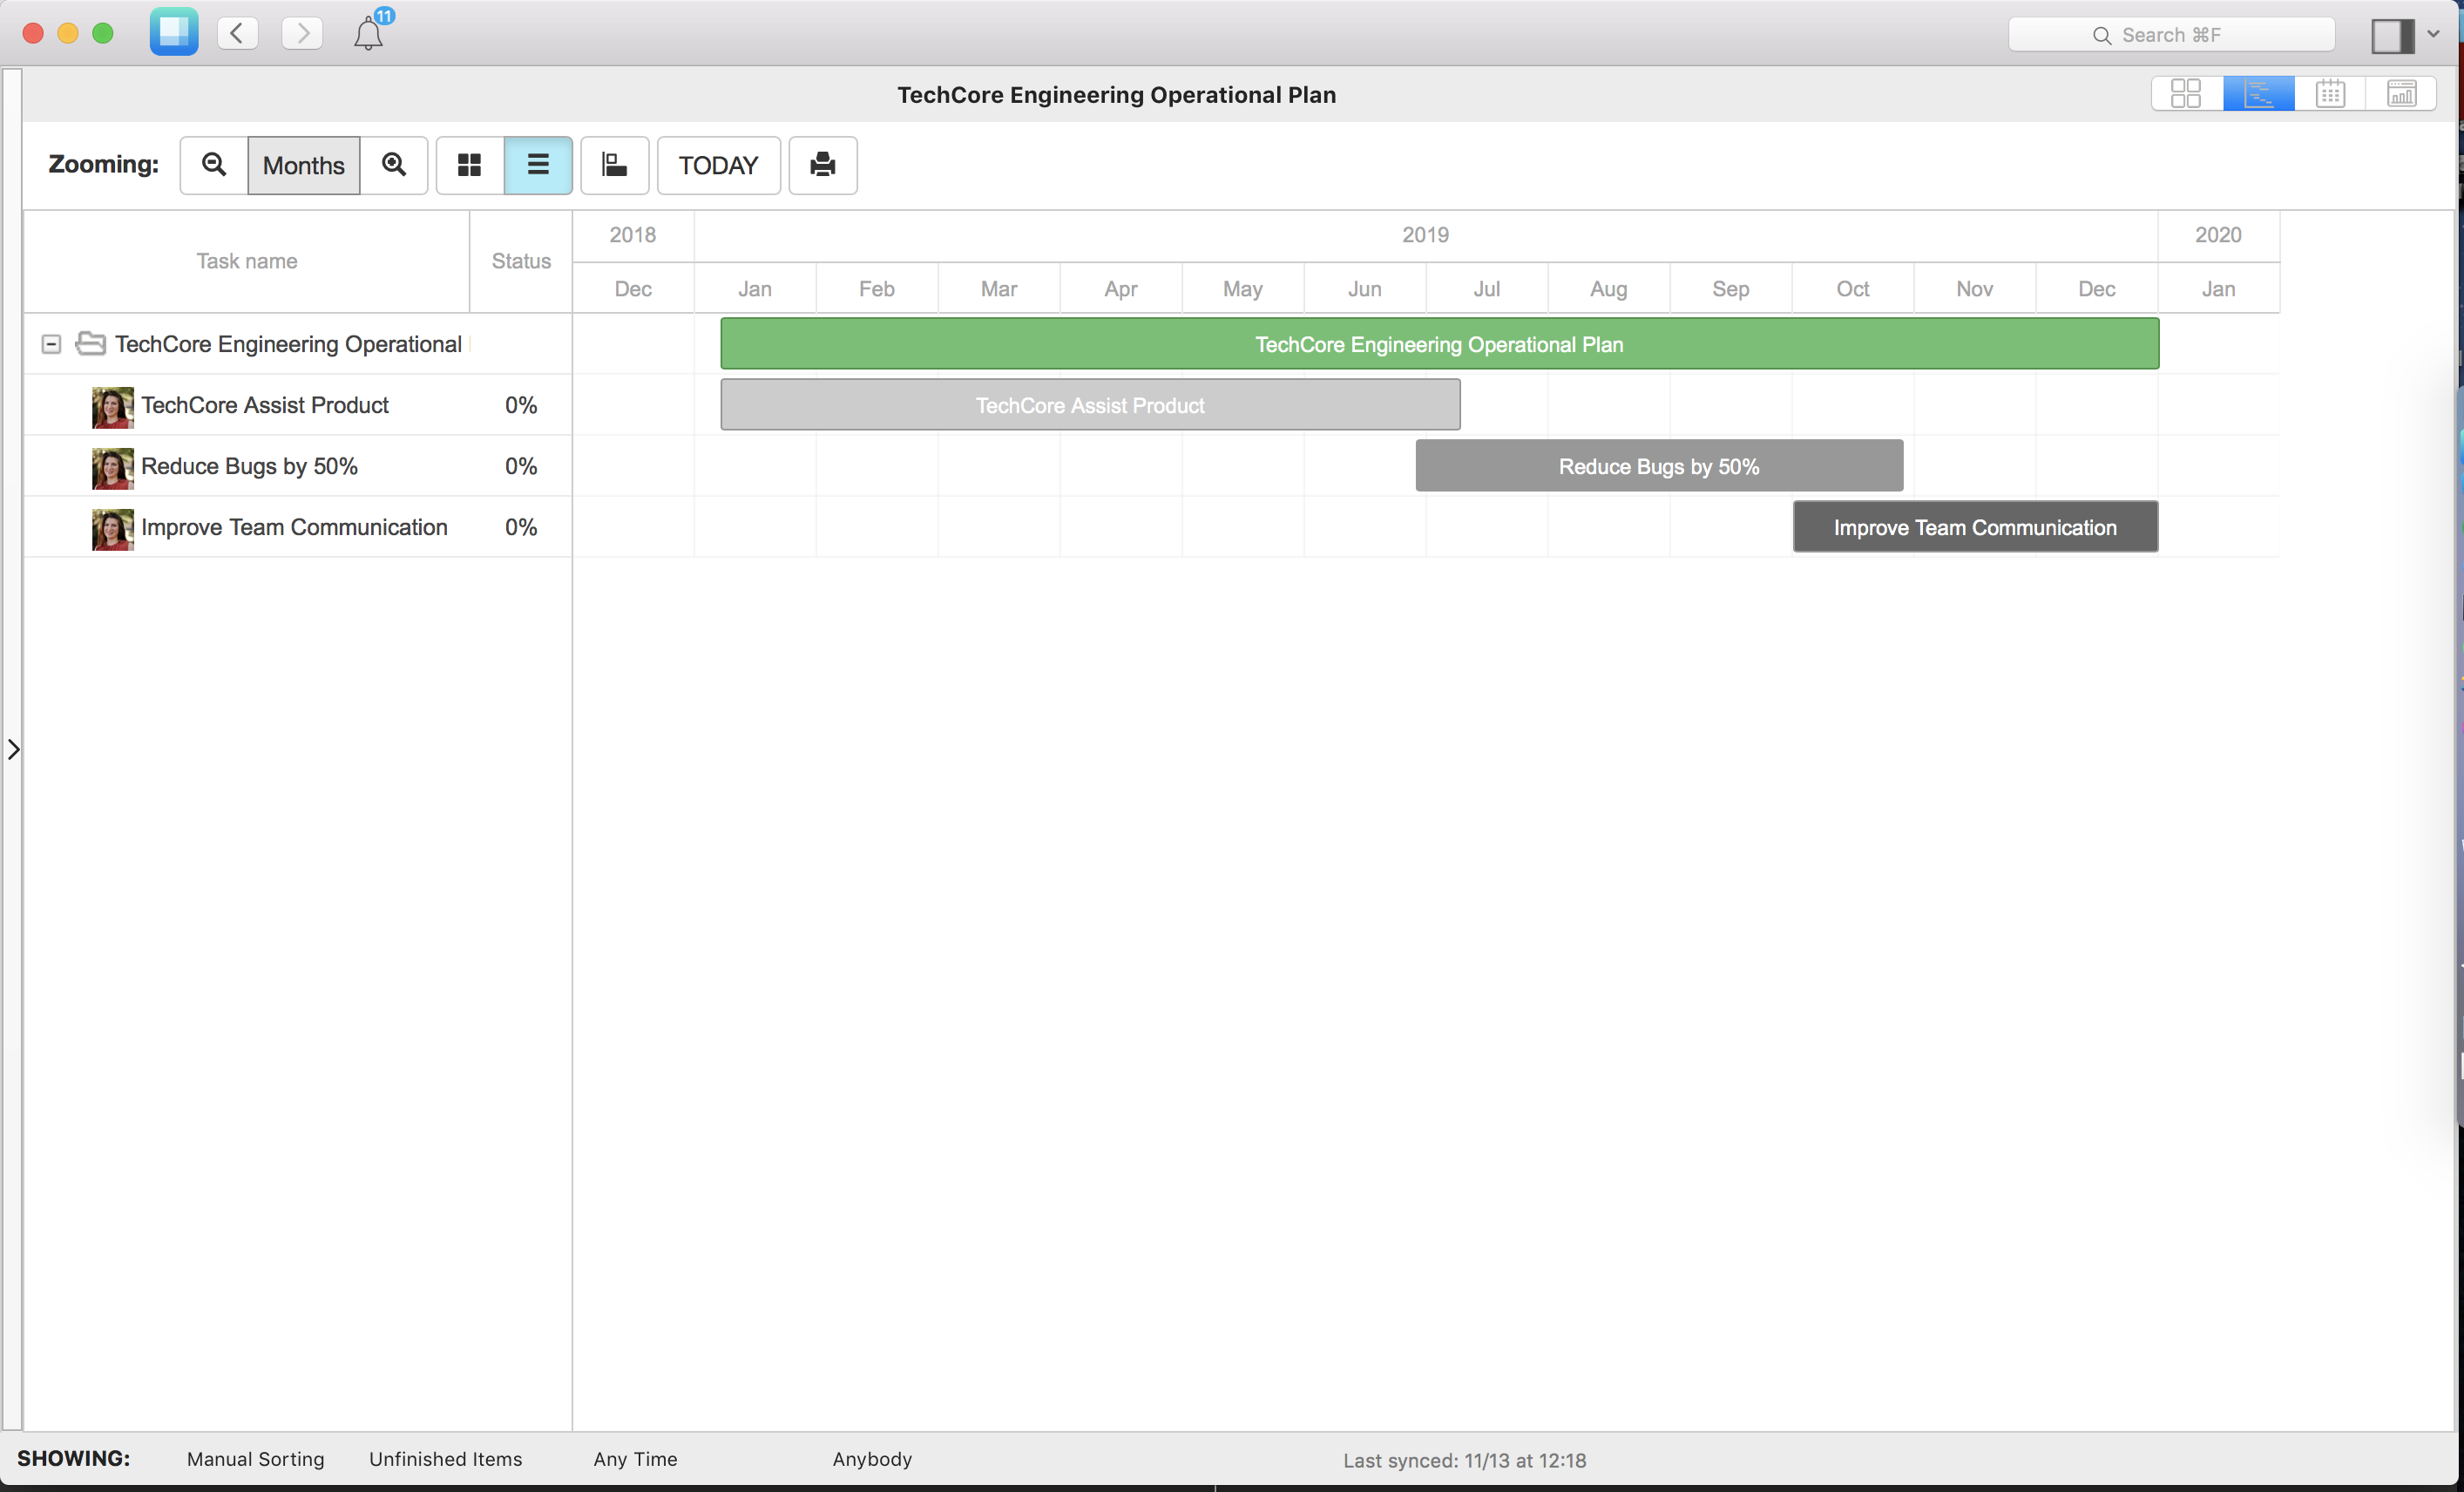Viewport: 2464px width, 1492px height.
Task: Click the baseline alignment icon after the list icon
Action: click(x=614, y=165)
